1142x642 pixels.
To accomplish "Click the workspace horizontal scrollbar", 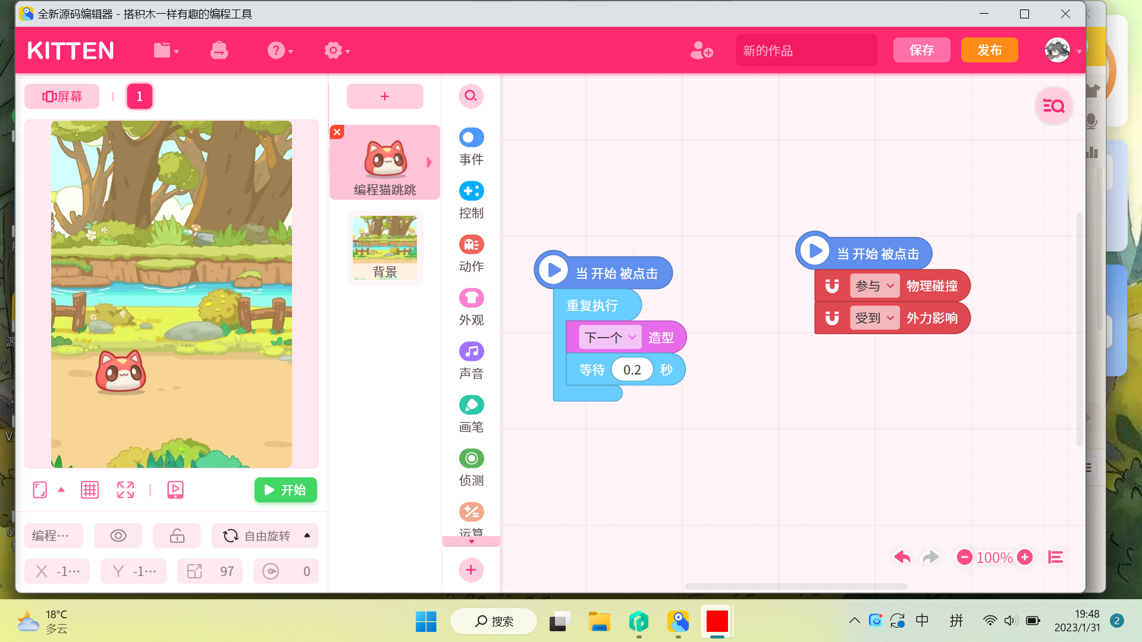I will pyautogui.click(x=796, y=586).
